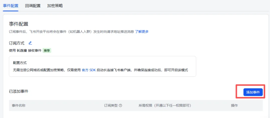Click the 事件配置 section heading
270x118 pixels.
click(18, 24)
